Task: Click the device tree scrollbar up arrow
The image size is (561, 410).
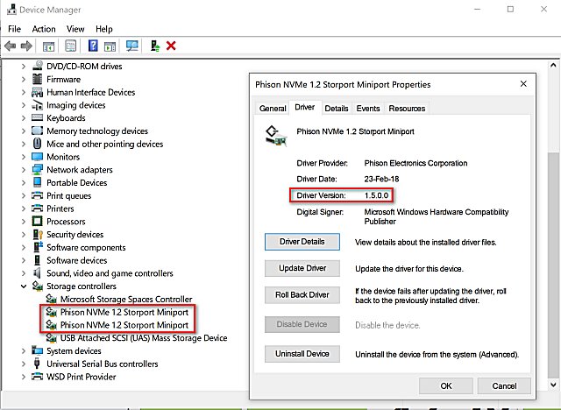Action: (x=553, y=66)
